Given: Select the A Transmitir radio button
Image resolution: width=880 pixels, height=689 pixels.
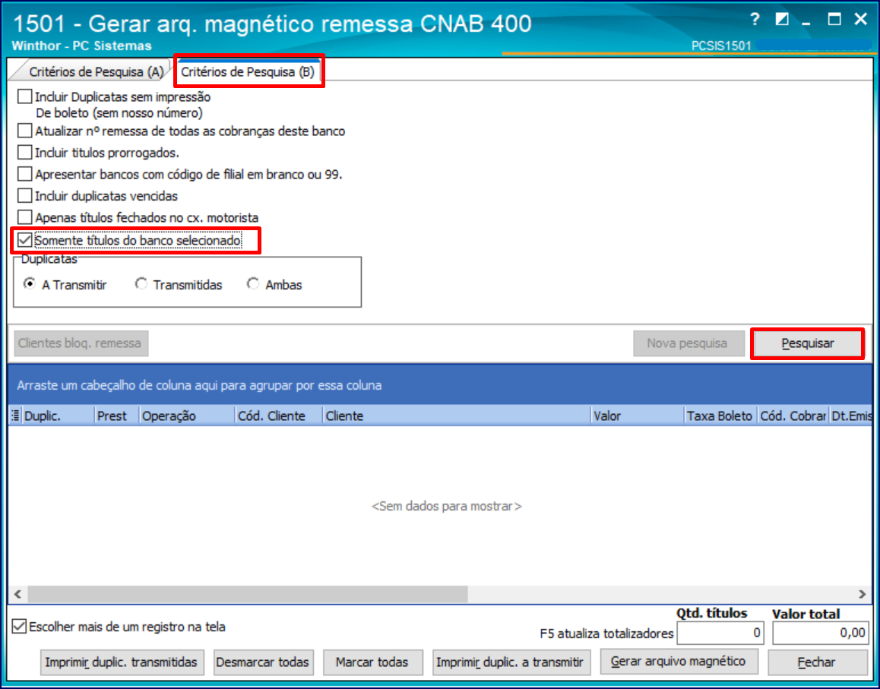Looking at the screenshot, I should point(29,284).
